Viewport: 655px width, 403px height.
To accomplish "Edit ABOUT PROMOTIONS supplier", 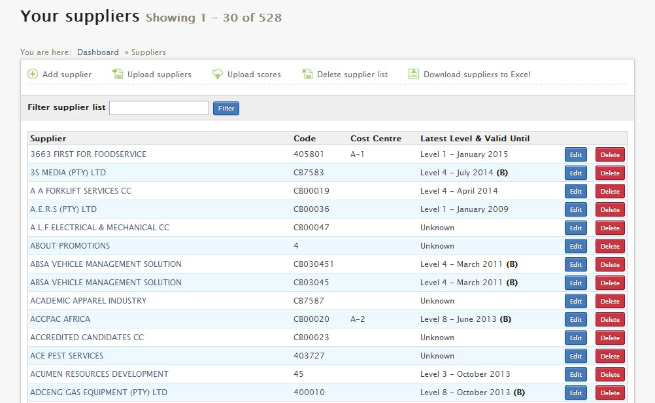I will [x=576, y=247].
